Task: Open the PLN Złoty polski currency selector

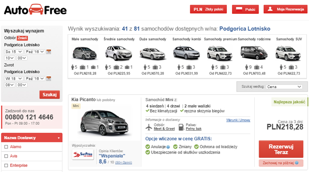Action: (208, 9)
